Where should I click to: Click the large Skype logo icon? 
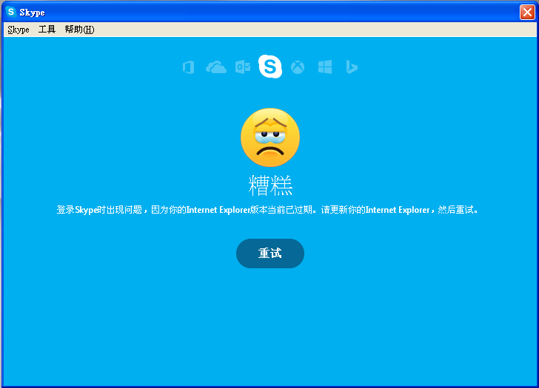pos(270,67)
